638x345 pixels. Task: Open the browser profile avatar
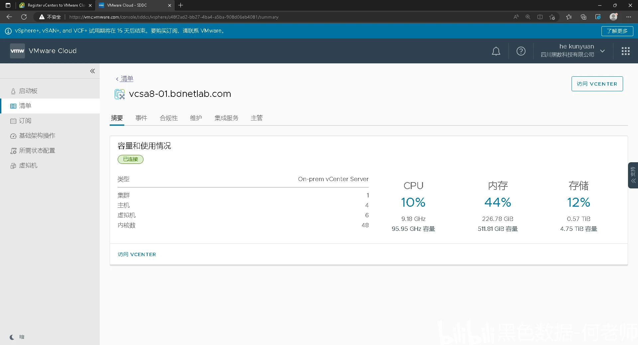613,17
